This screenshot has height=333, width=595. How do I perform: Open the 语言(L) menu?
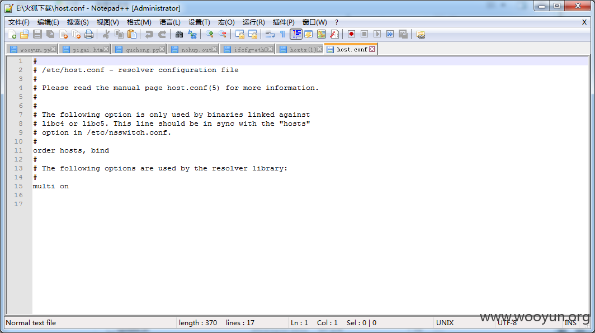coord(169,22)
